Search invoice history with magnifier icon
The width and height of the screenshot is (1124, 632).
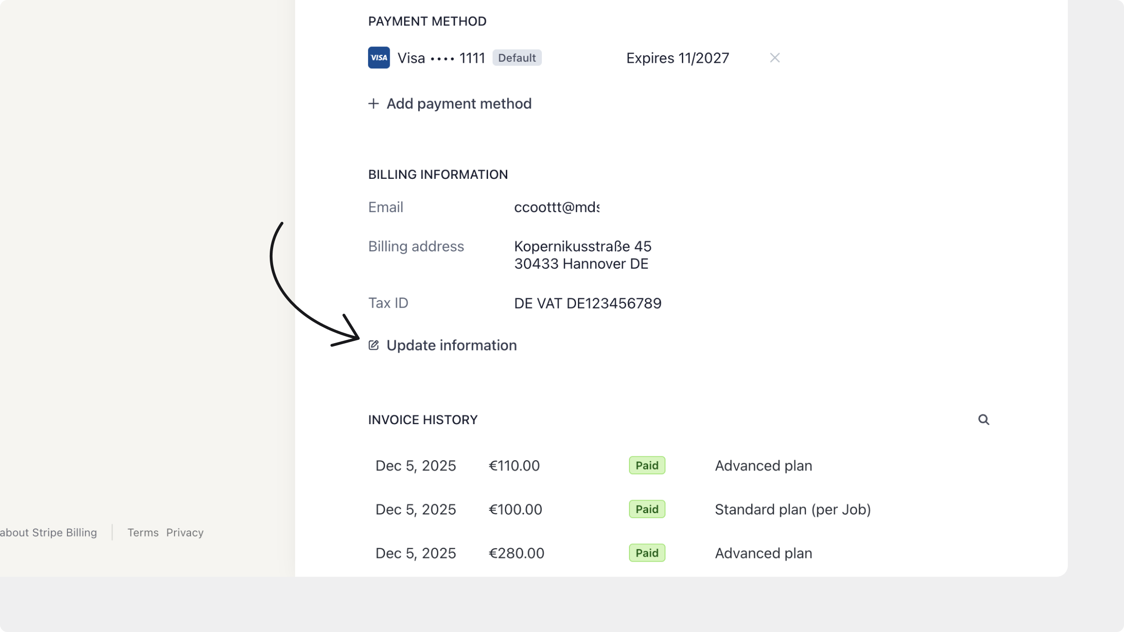(x=983, y=419)
